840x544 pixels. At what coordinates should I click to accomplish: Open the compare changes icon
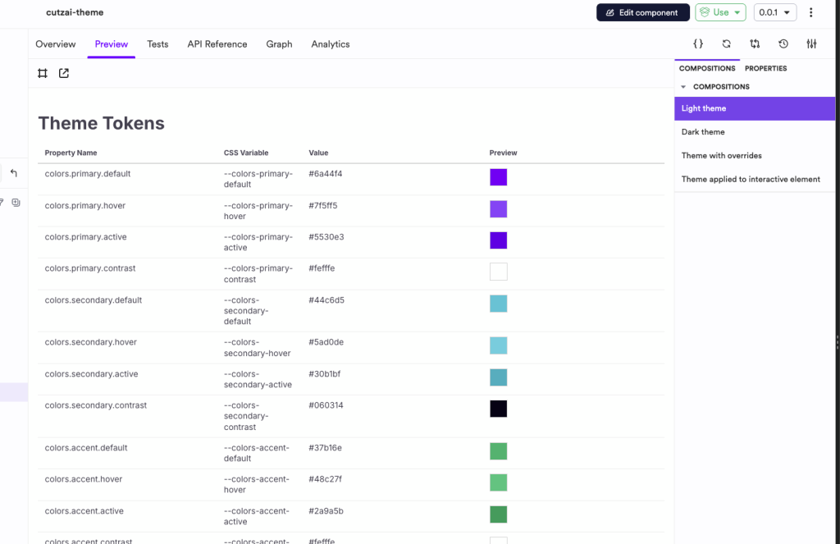tap(755, 44)
